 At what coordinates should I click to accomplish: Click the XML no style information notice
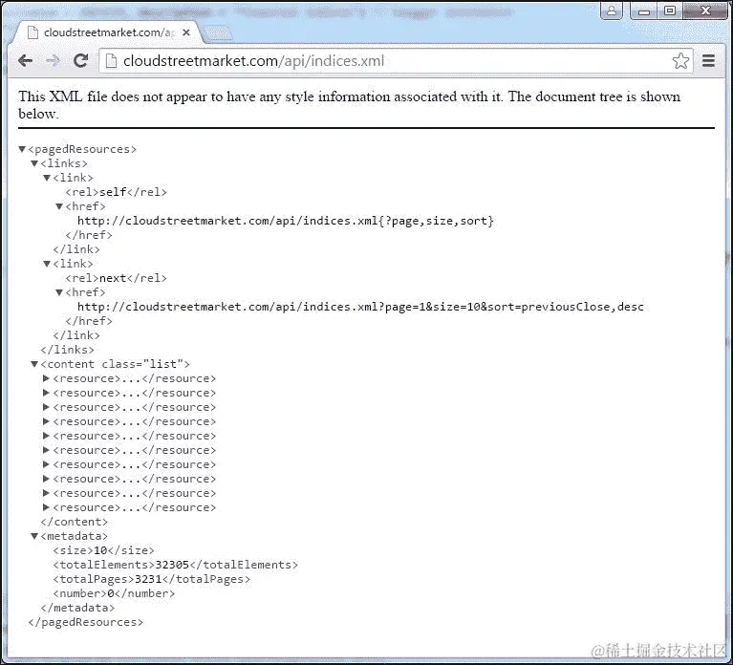click(x=349, y=105)
